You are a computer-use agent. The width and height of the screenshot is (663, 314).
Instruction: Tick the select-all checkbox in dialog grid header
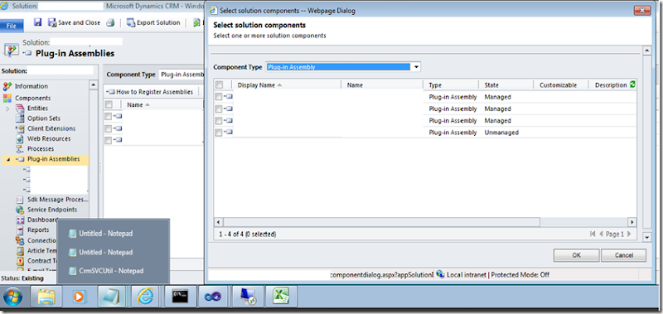[219, 85]
